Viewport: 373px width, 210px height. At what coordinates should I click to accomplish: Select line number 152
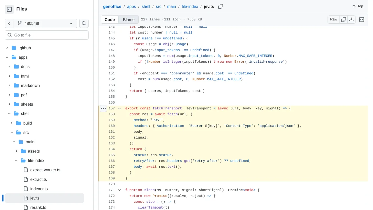(111, 79)
